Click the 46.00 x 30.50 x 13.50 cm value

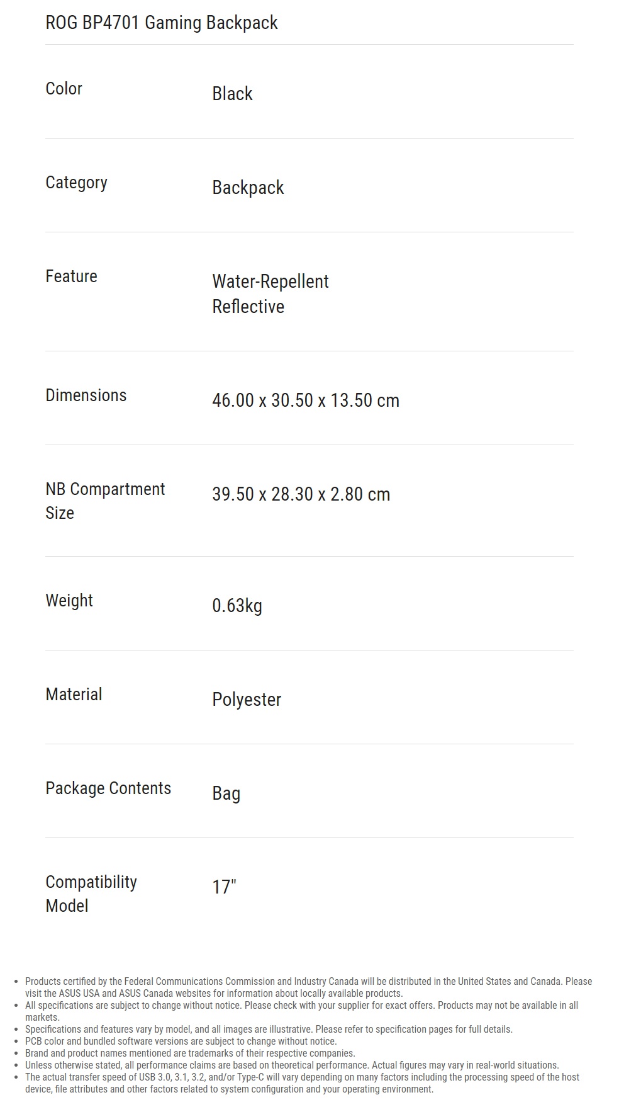305,400
